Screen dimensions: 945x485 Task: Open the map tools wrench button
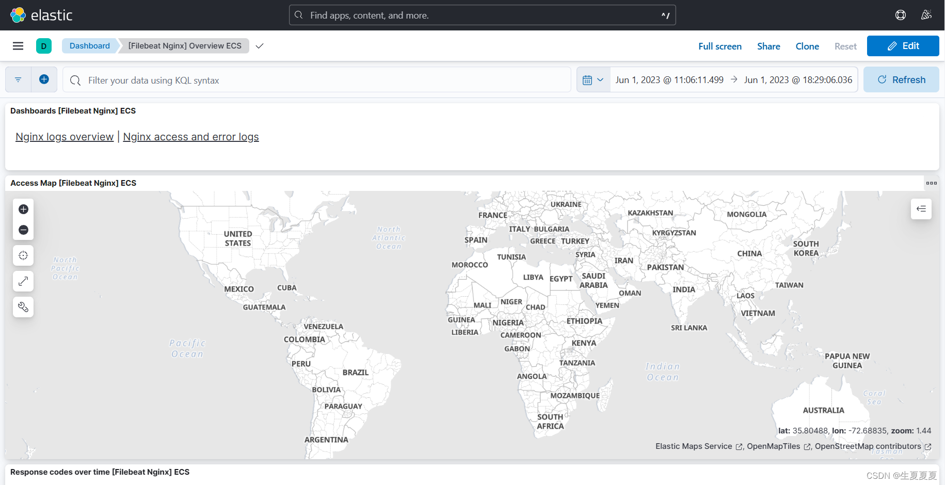23,307
